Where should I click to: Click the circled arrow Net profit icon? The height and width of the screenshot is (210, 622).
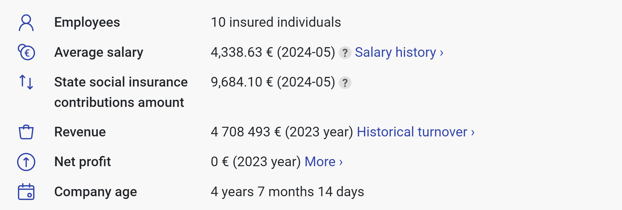coord(26,162)
